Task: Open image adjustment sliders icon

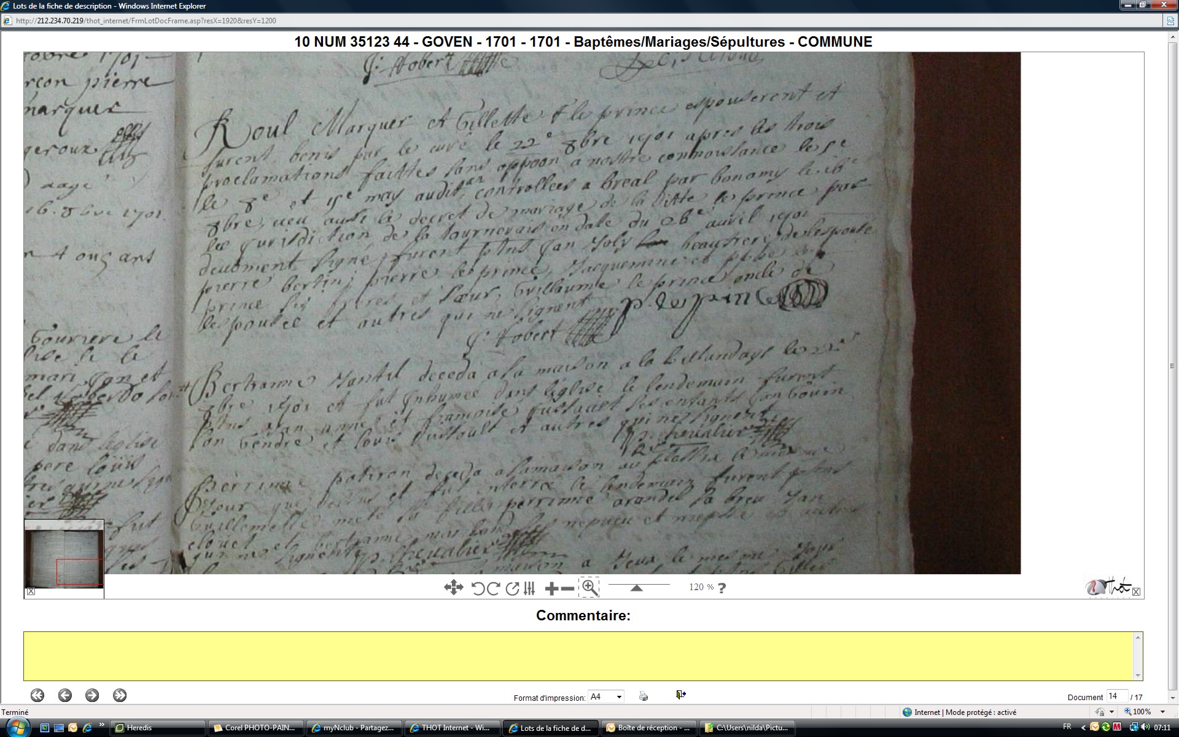Action: point(529,588)
